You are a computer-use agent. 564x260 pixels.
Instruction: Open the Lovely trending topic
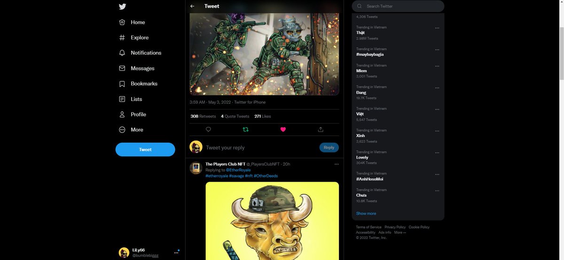[x=362, y=158]
